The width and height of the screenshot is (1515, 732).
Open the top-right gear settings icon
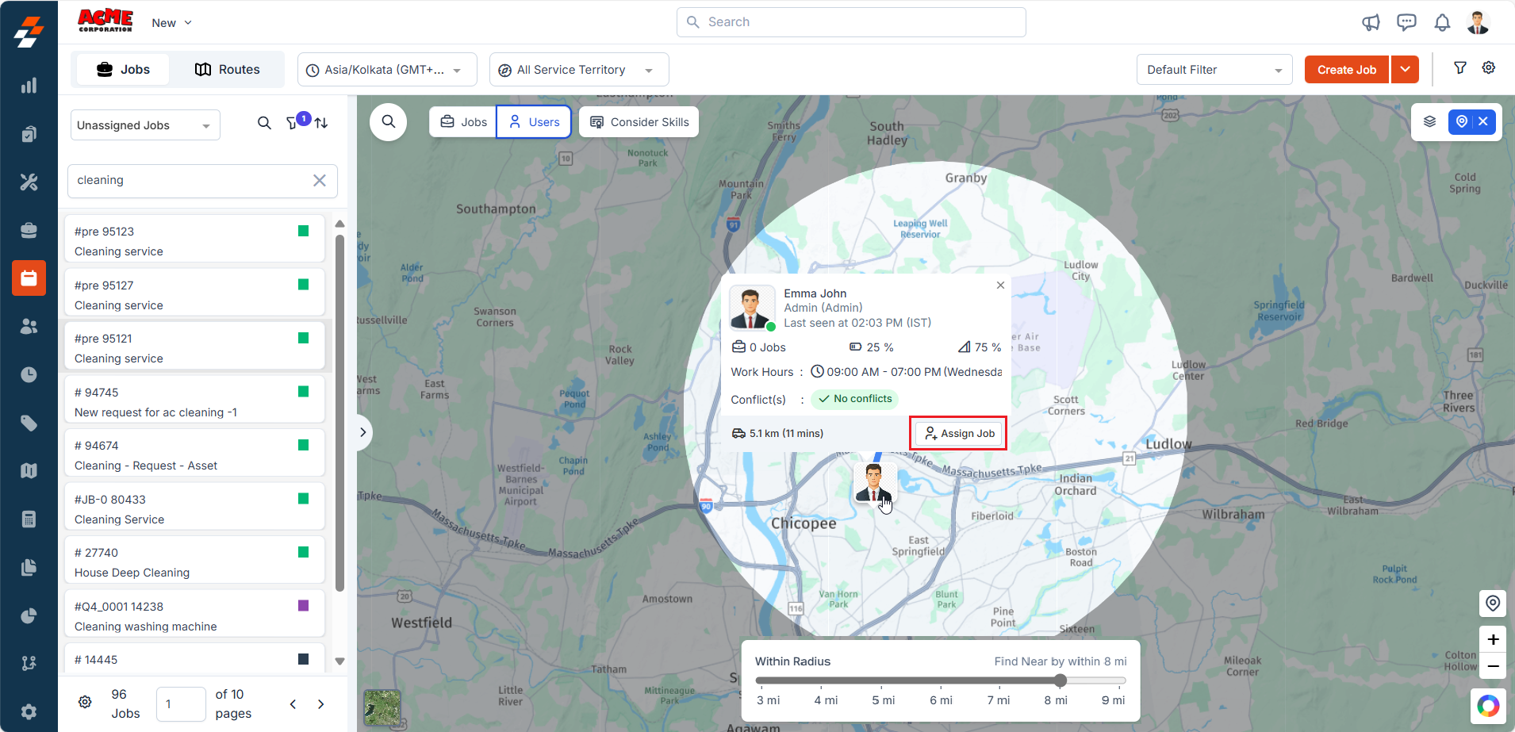click(x=1489, y=68)
